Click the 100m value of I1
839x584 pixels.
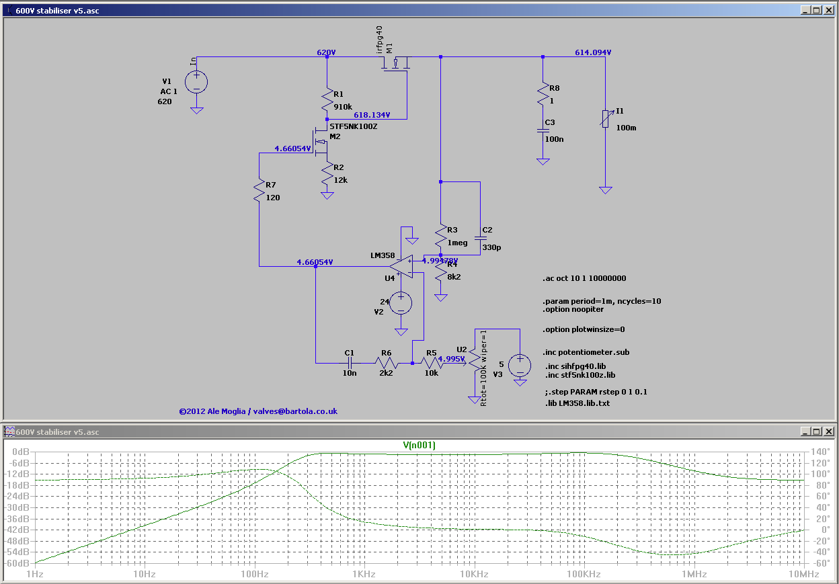626,127
